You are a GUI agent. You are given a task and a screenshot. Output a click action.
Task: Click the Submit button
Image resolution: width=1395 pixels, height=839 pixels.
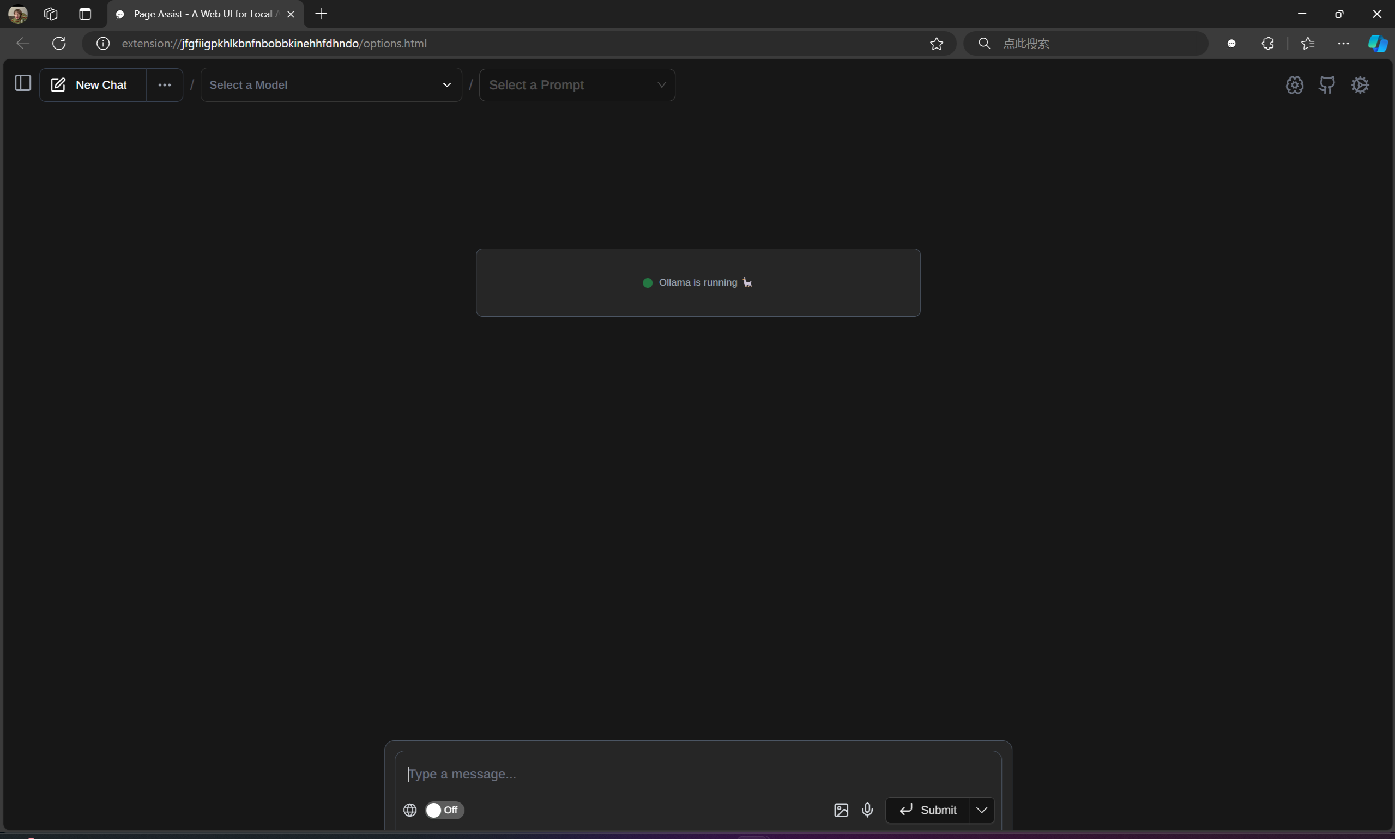tap(927, 810)
